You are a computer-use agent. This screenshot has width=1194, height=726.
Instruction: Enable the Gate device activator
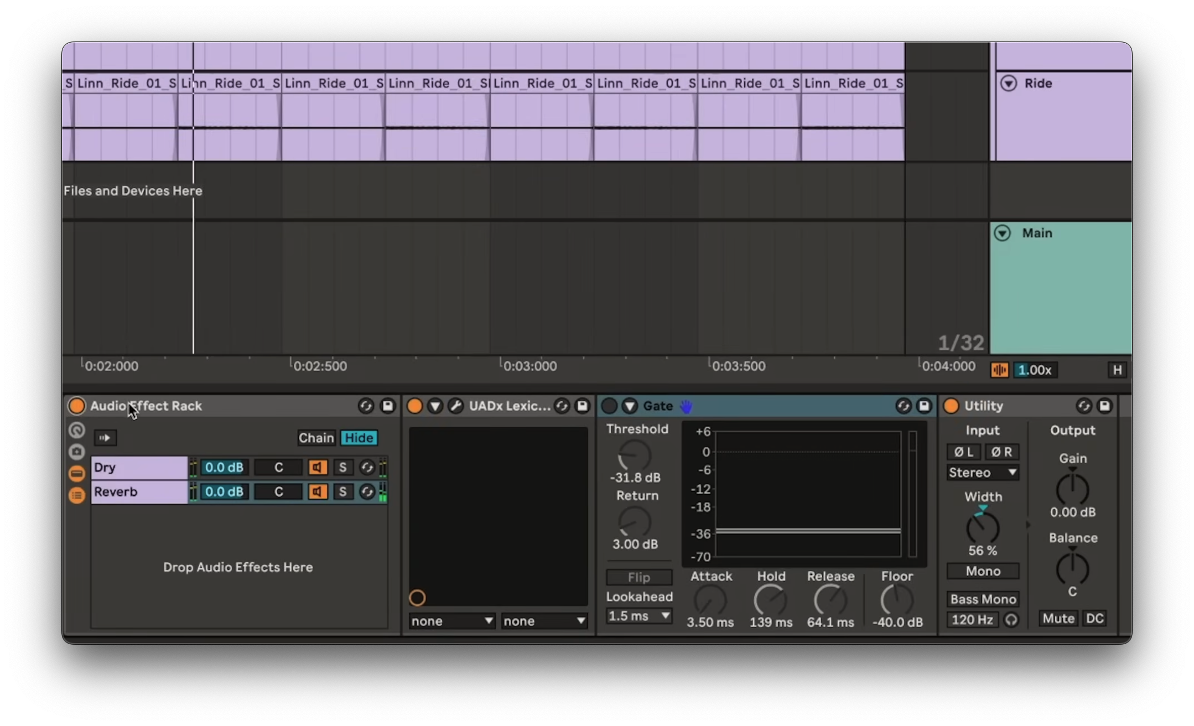609,406
